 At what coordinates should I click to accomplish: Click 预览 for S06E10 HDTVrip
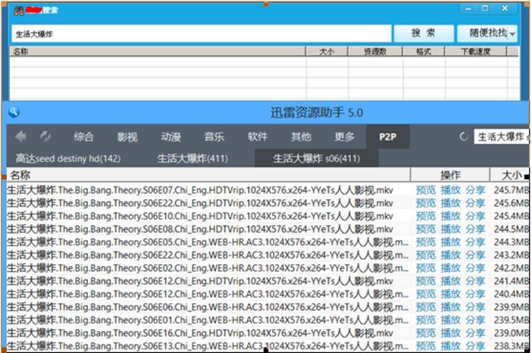(426, 216)
